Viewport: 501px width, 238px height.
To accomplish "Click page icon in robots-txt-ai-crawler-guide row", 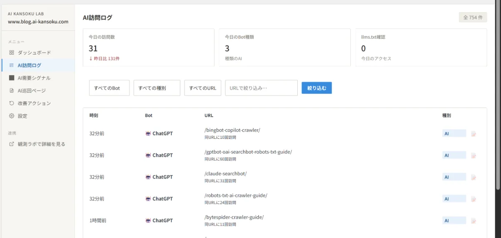I will 473,199.
